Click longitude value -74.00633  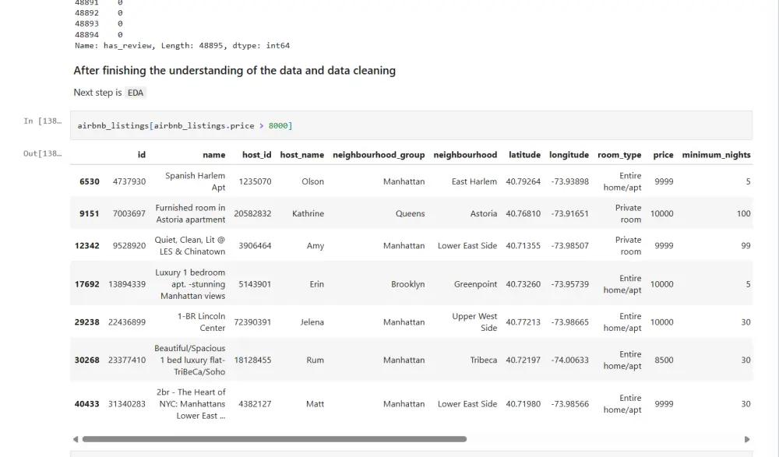coord(570,360)
